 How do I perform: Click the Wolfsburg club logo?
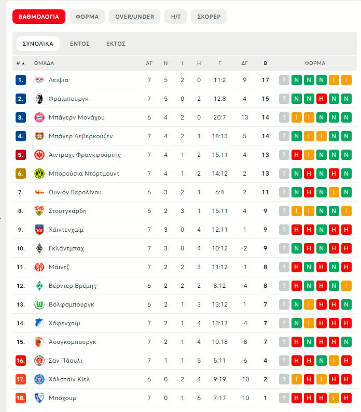[39, 304]
